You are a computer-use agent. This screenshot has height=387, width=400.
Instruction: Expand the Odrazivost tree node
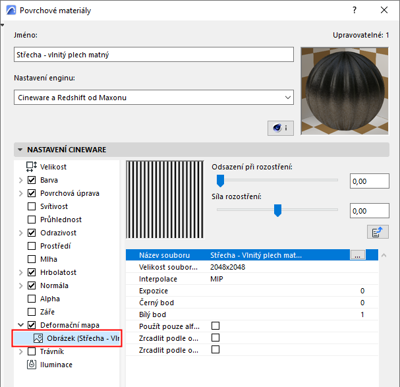coord(20,233)
